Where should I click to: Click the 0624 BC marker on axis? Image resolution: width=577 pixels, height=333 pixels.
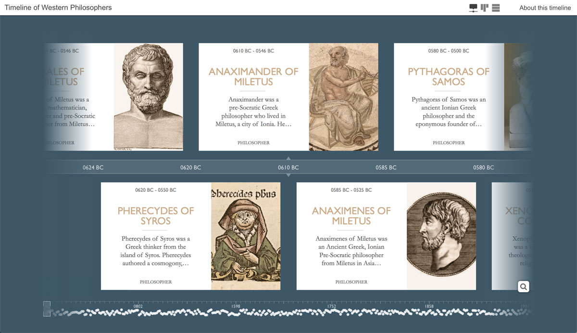tap(93, 168)
